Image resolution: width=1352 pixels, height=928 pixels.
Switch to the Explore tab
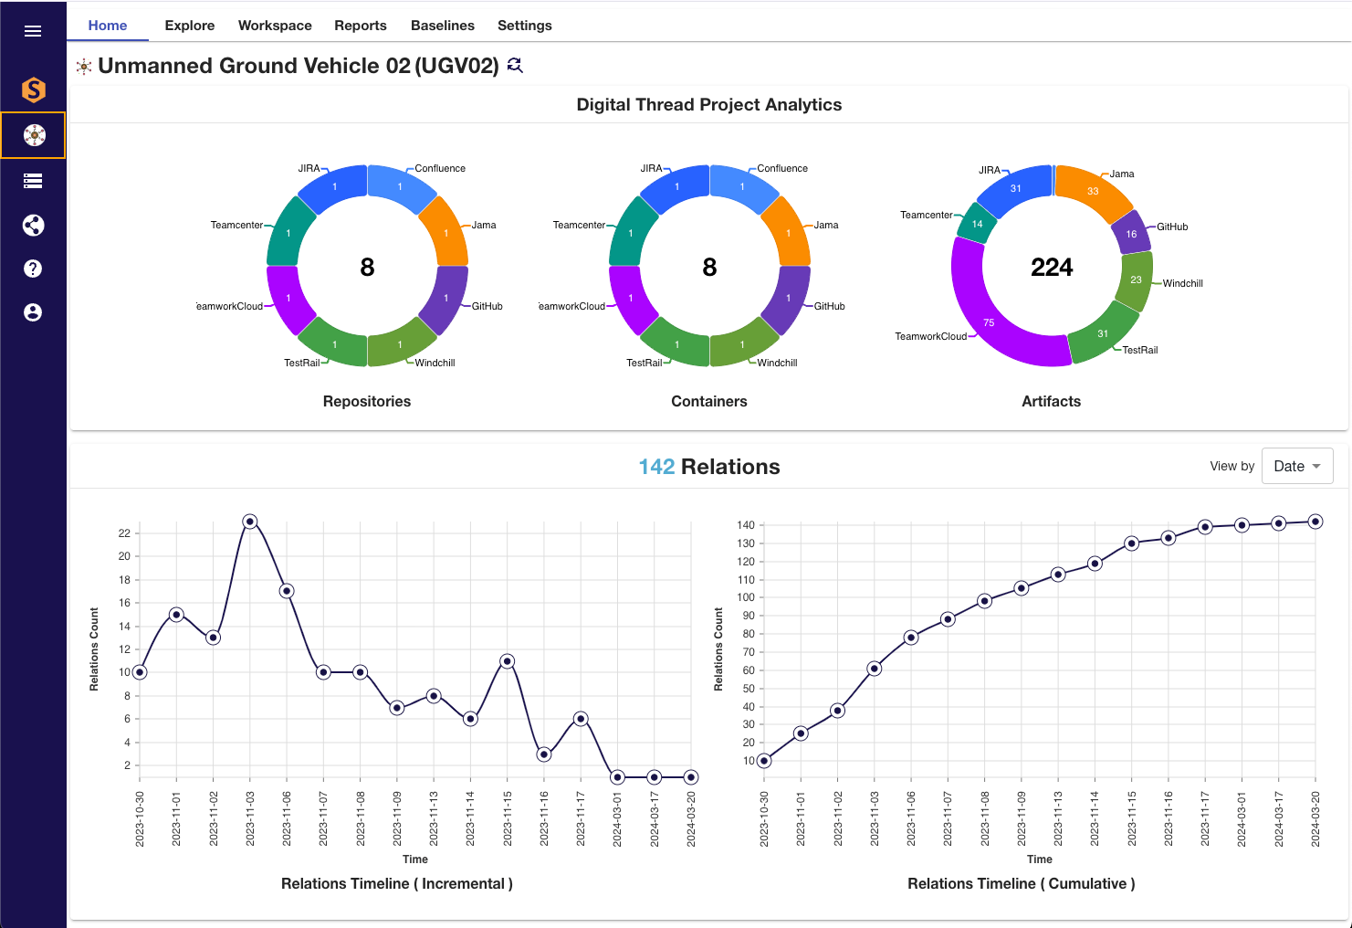189,26
